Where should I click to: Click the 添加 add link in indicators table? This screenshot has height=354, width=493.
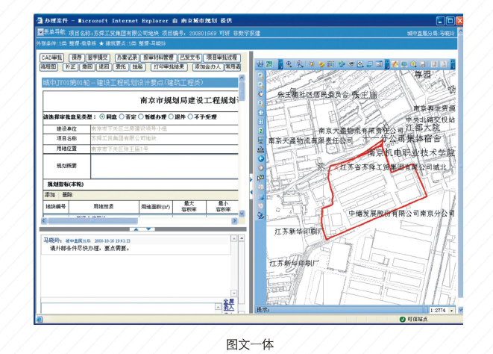(50, 195)
